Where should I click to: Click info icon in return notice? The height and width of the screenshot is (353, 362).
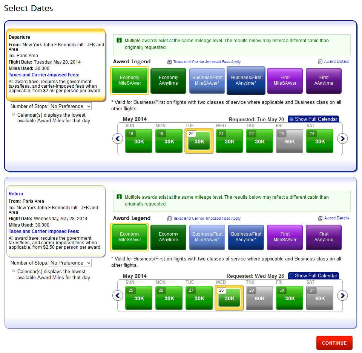[119, 196]
